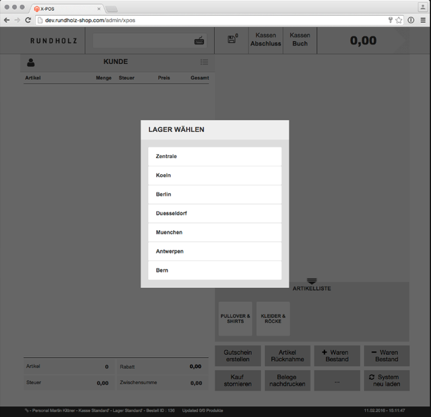
Task: Click the Pullover & Shirts category tile
Action: (235, 319)
